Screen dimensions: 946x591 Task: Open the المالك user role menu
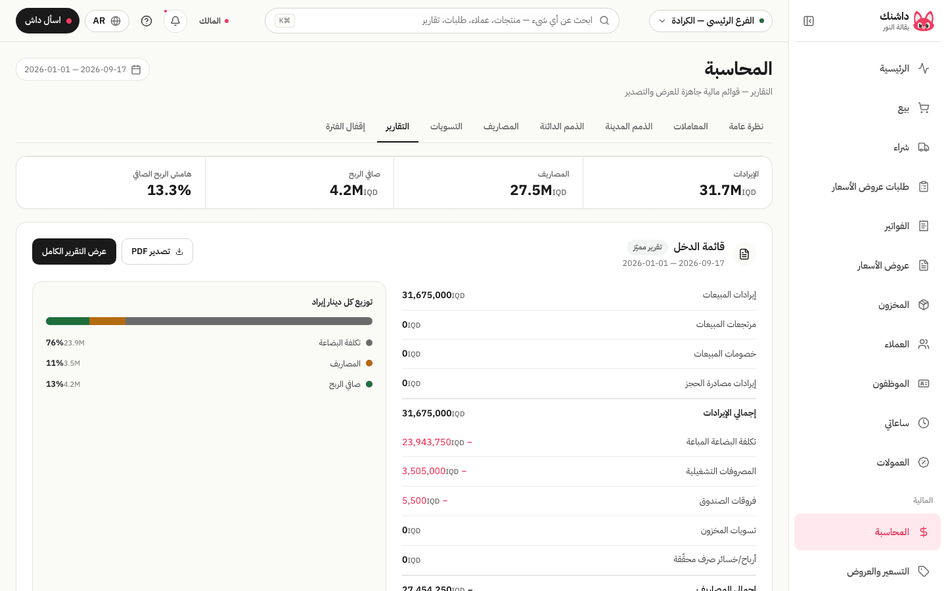(214, 21)
